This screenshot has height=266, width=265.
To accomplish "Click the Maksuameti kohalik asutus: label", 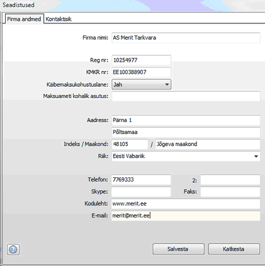I will pos(76,96).
